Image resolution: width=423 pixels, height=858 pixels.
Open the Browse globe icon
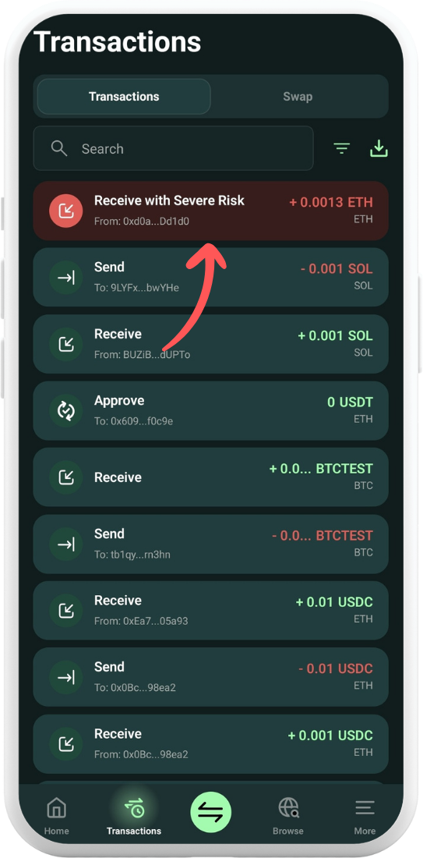288,807
